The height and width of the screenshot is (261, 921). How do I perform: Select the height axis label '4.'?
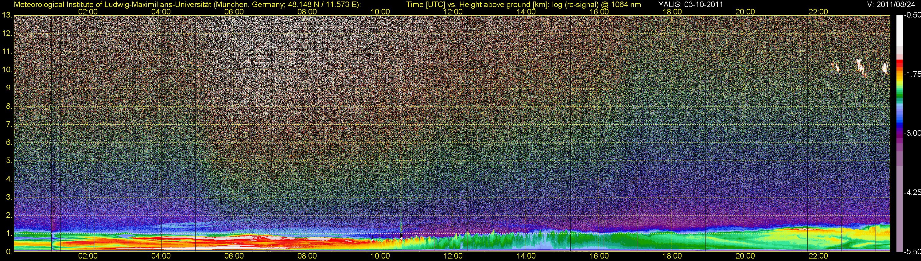click(9, 179)
